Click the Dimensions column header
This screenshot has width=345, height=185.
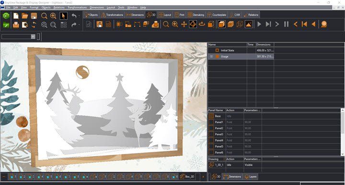(264, 45)
